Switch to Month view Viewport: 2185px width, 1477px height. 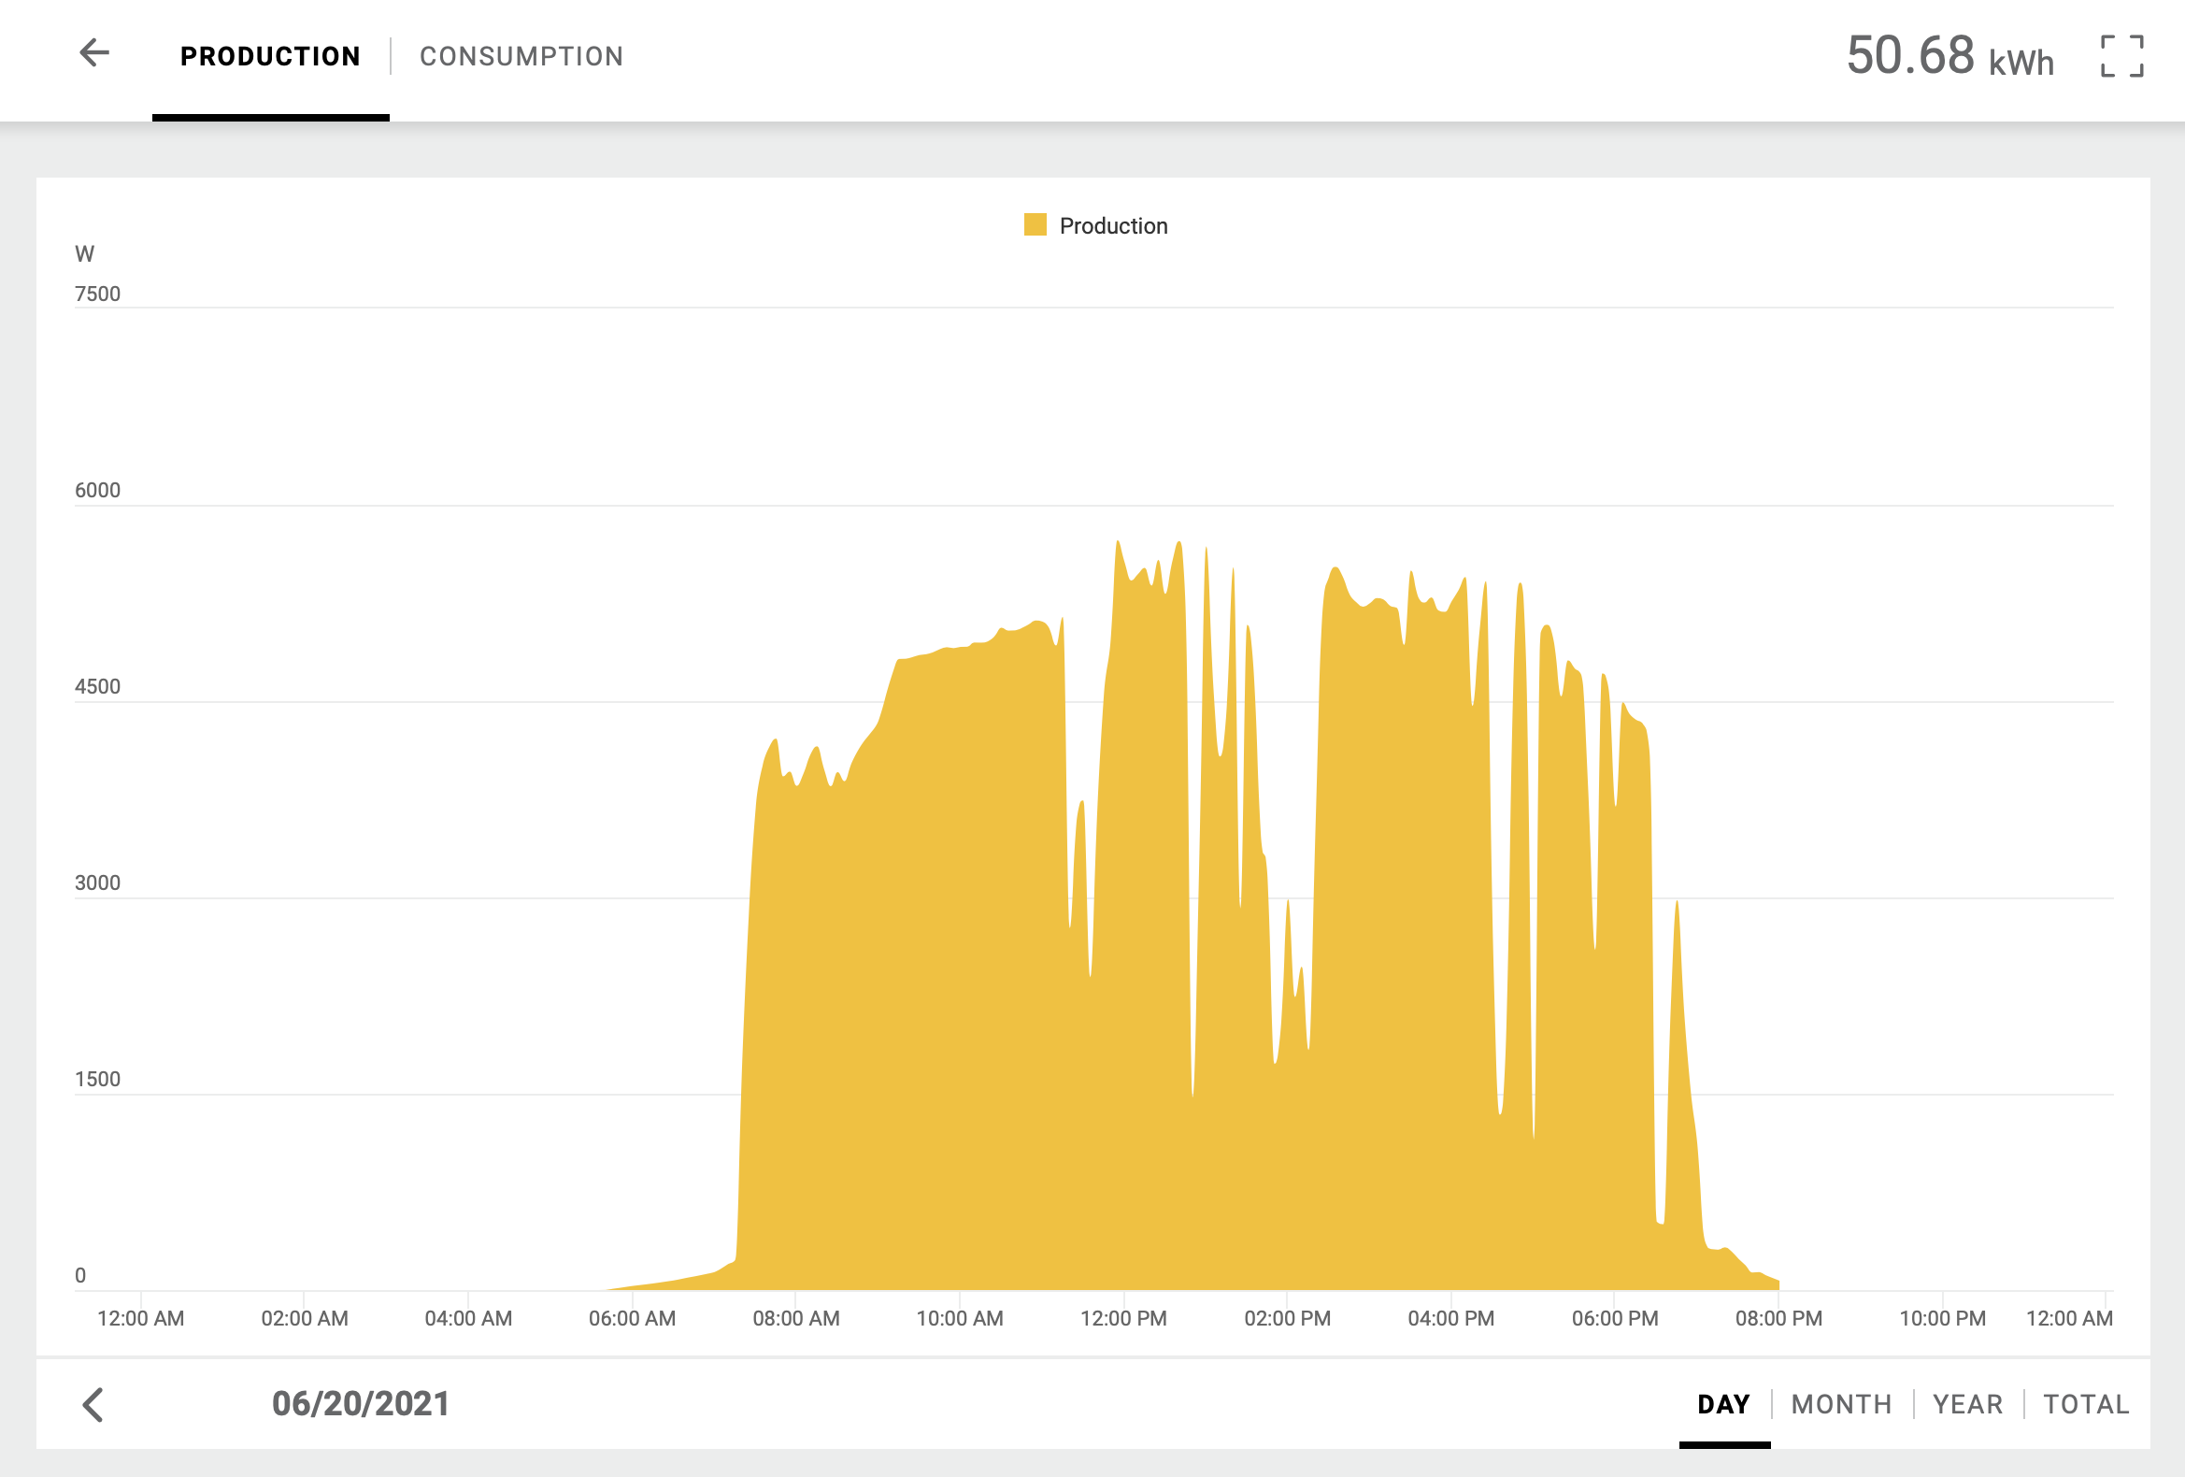coord(1840,1404)
